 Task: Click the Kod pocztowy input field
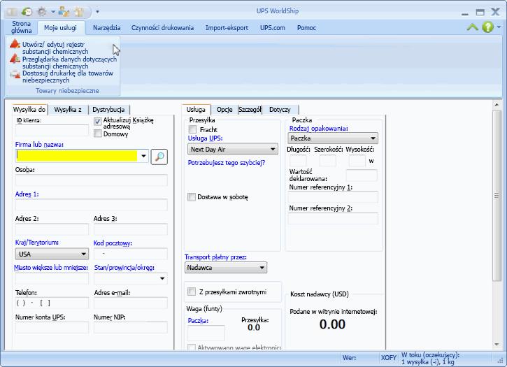pyautogui.click(x=131, y=254)
